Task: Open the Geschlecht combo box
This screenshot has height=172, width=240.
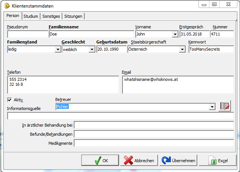Action: coord(91,50)
